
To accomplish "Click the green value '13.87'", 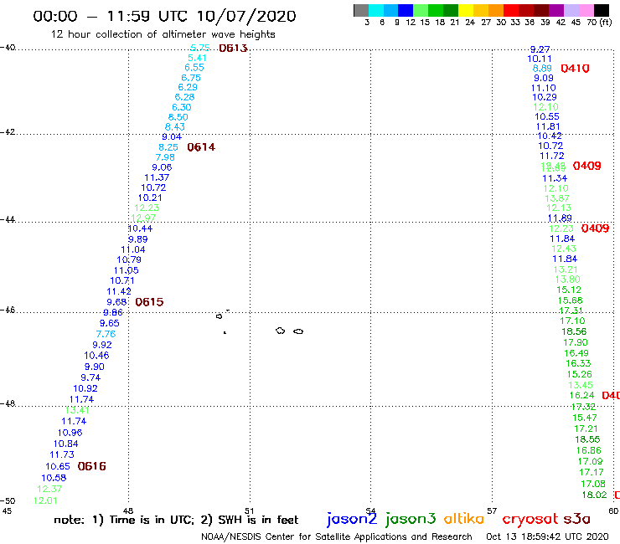I will point(556,198).
